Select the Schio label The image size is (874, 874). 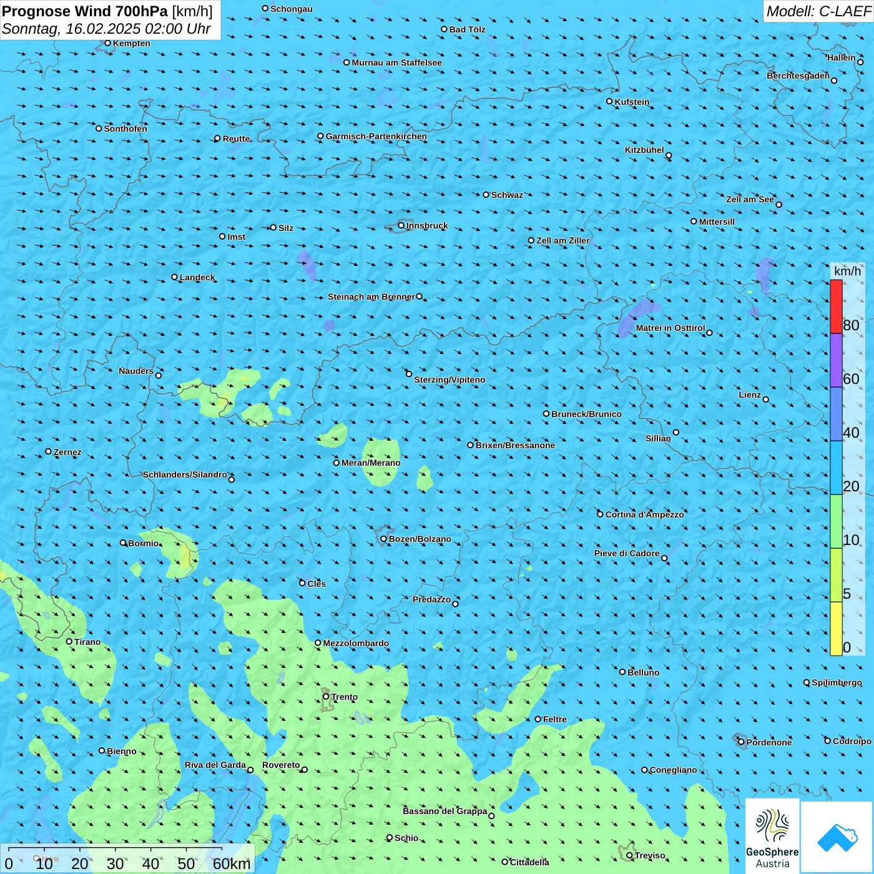point(406,838)
